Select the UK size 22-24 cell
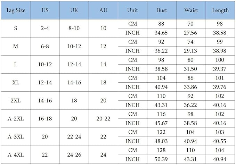The height and width of the screenshot is (165, 236). coord(74,137)
